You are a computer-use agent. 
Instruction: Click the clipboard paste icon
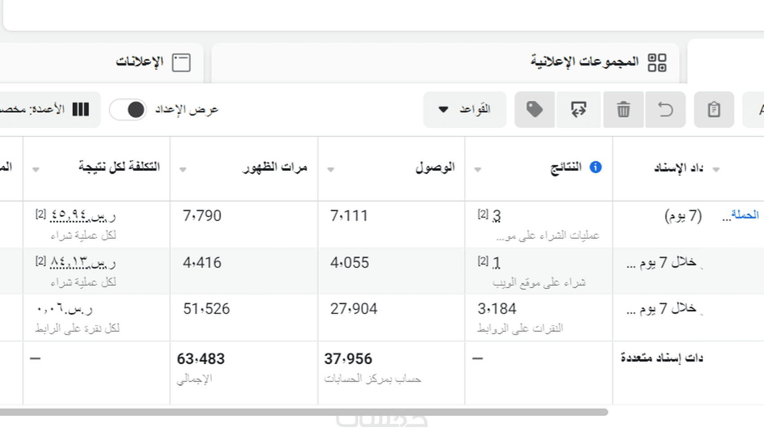point(714,110)
